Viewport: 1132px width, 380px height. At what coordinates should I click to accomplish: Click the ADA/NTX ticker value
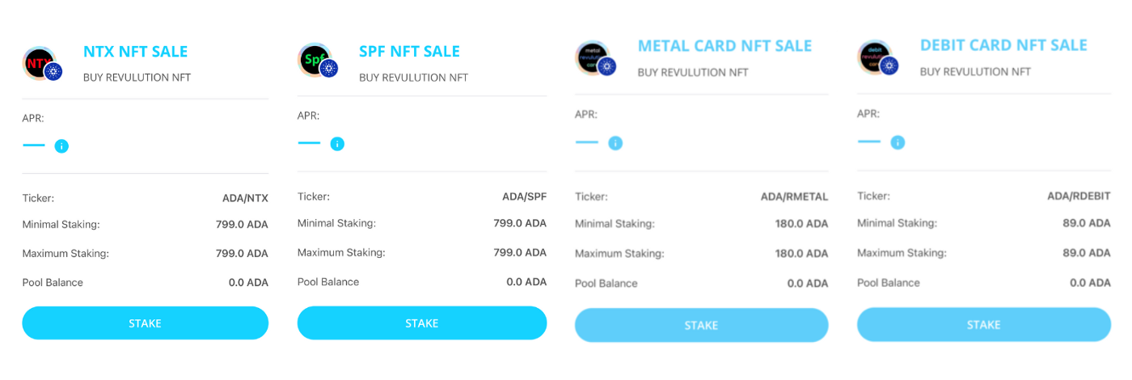tap(245, 198)
